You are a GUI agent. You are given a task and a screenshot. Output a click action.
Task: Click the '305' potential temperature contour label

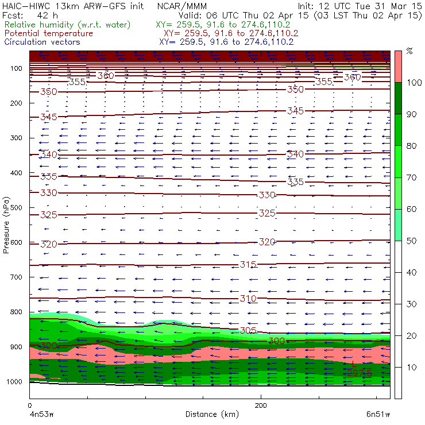pos(248,330)
